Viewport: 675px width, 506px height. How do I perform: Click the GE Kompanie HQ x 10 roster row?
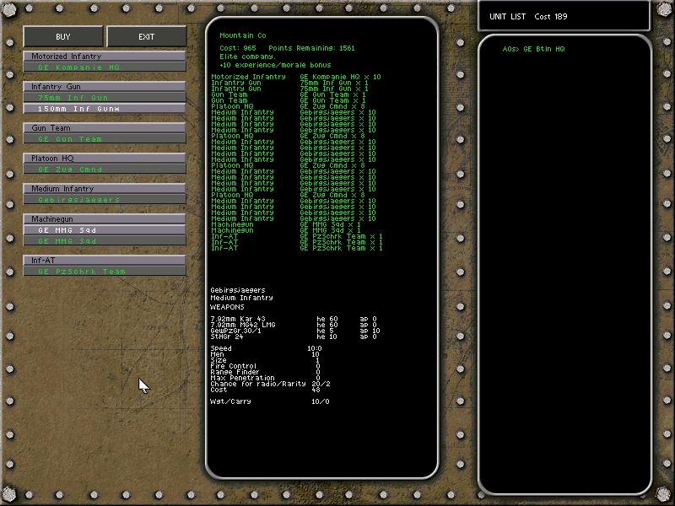click(296, 77)
